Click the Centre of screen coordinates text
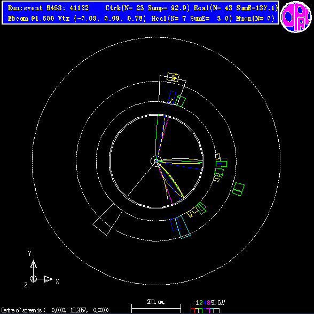Viewport: 314px width, 314px height. pos(55,310)
